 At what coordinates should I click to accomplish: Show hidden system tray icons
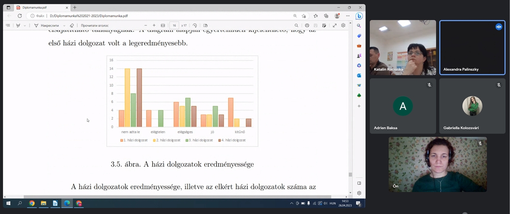click(292, 204)
